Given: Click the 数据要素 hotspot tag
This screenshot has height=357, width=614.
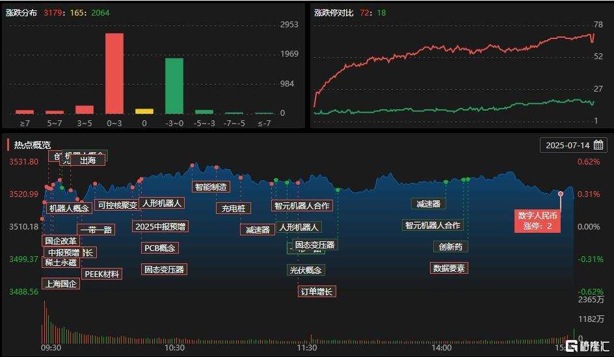Looking at the screenshot, I should [x=449, y=269].
